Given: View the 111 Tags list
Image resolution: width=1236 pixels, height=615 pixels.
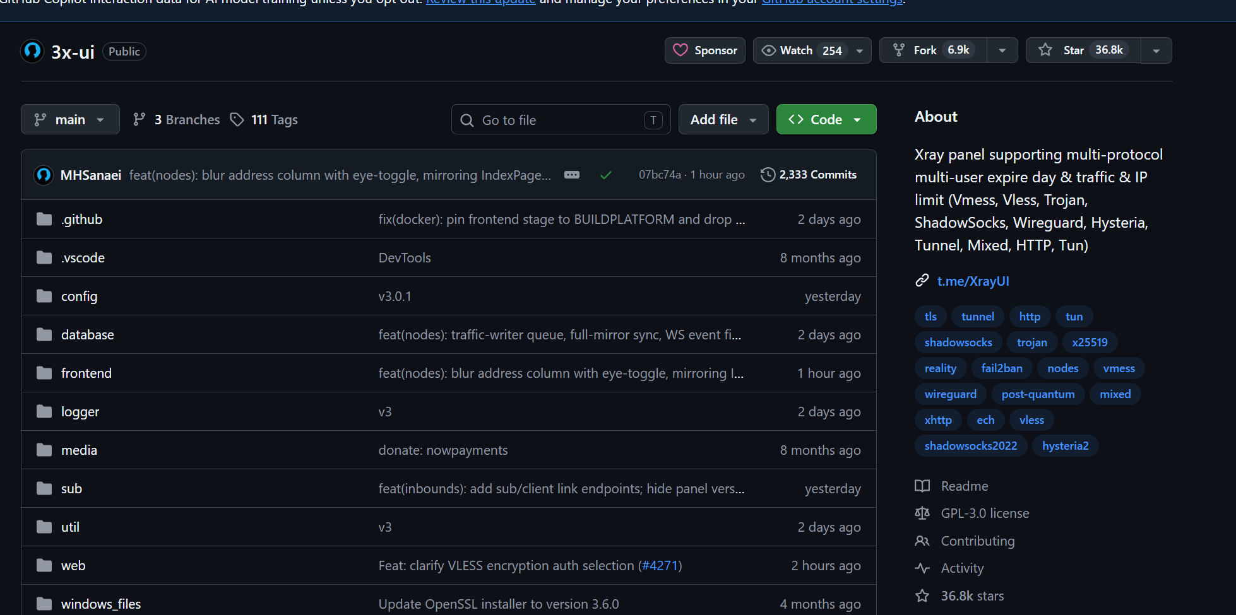Looking at the screenshot, I should pos(264,119).
